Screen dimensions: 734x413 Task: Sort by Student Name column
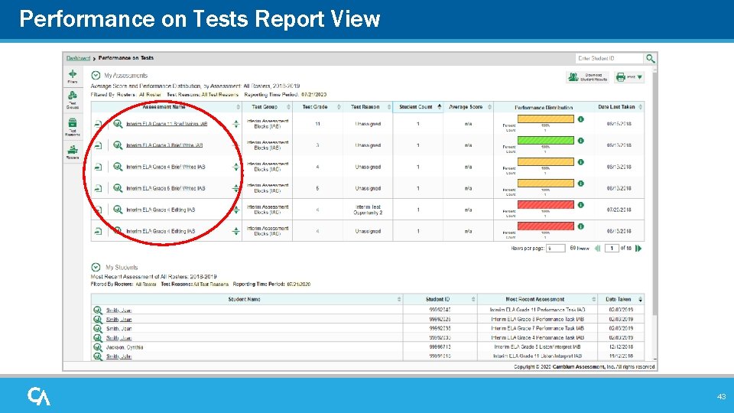[x=399, y=299]
